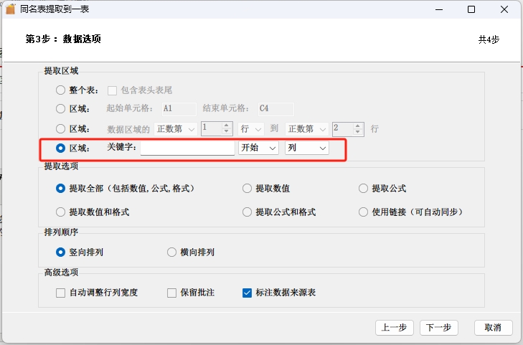523x345 pixels.
Task: Click the 关键字 text input box
Action: tap(187, 148)
